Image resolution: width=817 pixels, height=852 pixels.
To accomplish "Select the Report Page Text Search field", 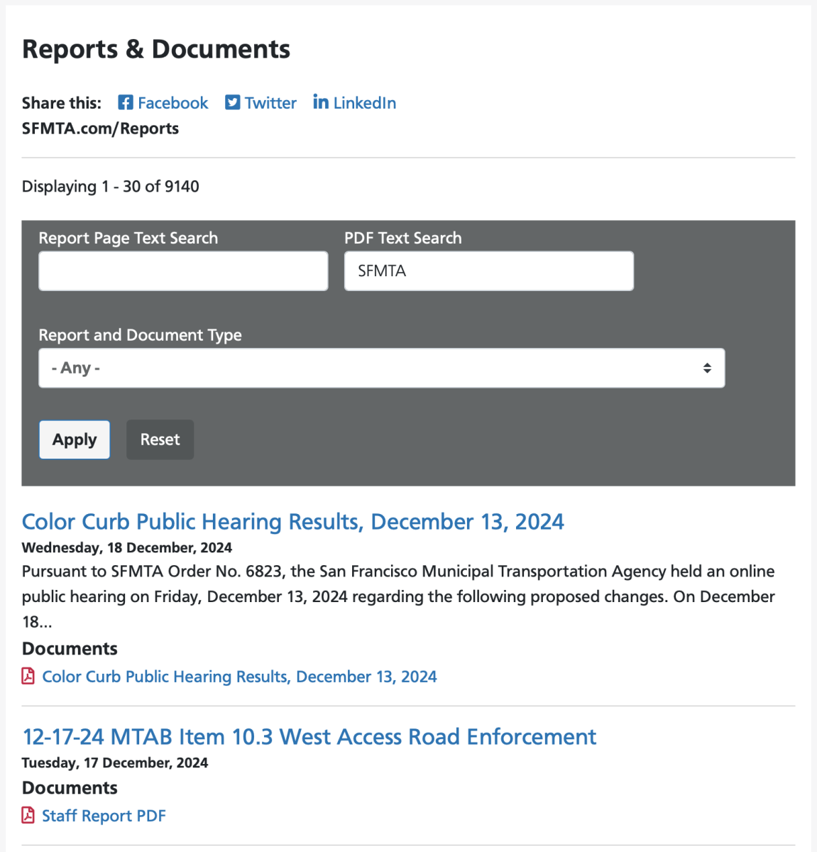I will click(183, 271).
